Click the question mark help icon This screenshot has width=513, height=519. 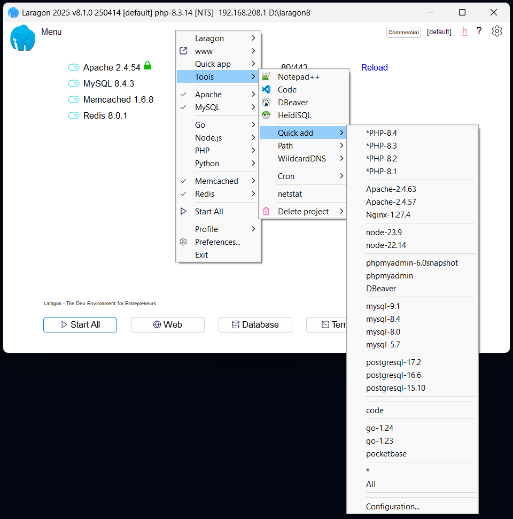(x=479, y=31)
